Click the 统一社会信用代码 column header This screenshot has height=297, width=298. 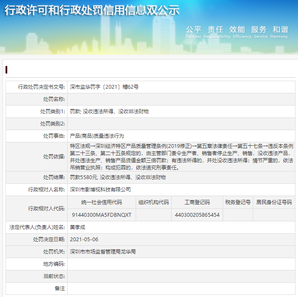tap(101, 202)
